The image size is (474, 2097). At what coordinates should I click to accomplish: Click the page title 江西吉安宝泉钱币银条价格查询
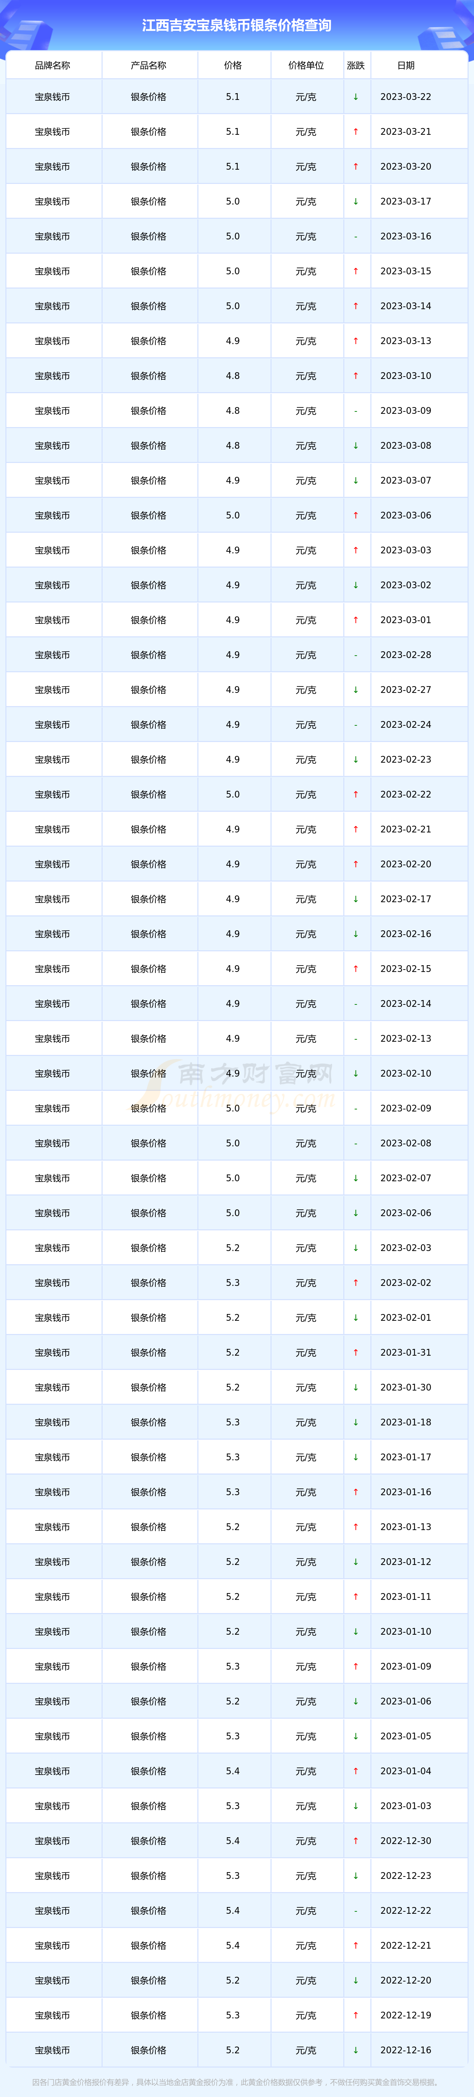point(237,25)
